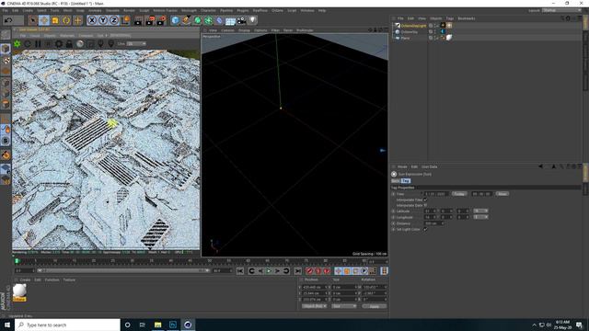Click the Camera object icon
Screen dimensions: 589x331
coord(241,20)
